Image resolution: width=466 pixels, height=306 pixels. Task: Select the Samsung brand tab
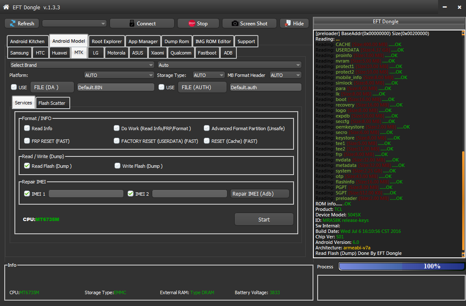19,53
